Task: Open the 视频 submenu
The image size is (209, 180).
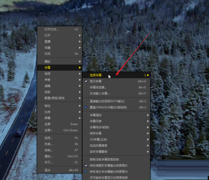Action: (60, 74)
